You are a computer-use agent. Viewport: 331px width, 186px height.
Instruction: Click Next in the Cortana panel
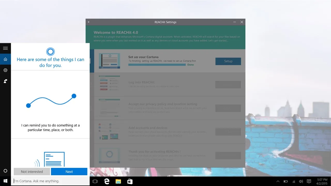pyautogui.click(x=69, y=172)
